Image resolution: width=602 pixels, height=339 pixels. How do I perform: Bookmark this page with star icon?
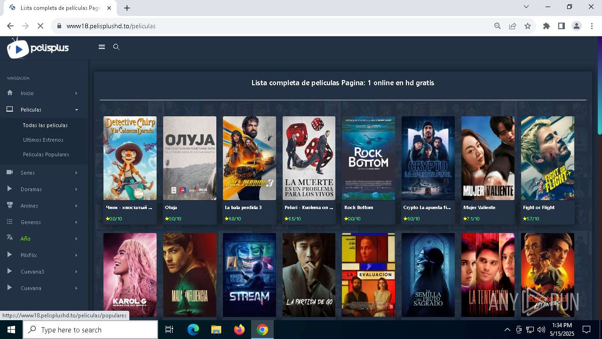[528, 26]
